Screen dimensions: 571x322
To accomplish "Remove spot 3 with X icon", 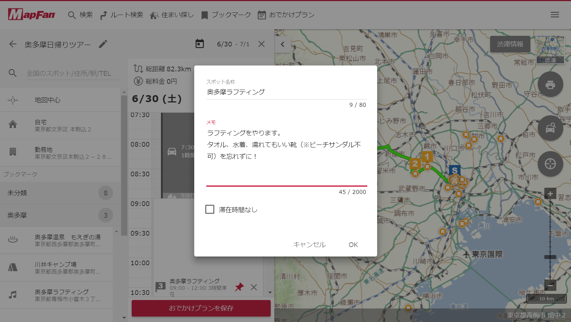I will (254, 287).
